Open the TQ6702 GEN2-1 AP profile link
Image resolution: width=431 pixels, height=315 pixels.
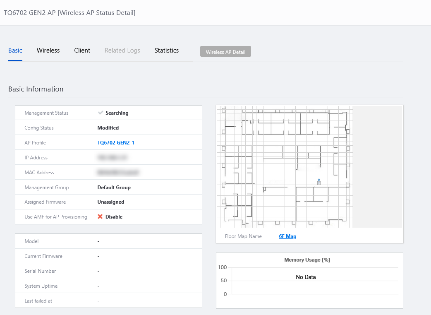pos(116,143)
